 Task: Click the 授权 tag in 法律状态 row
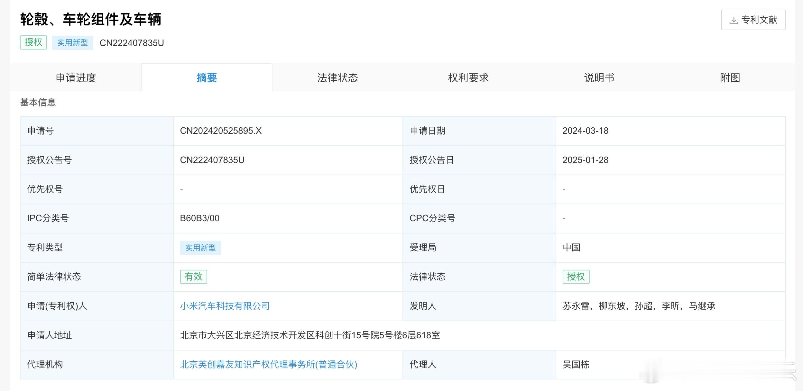tap(576, 277)
